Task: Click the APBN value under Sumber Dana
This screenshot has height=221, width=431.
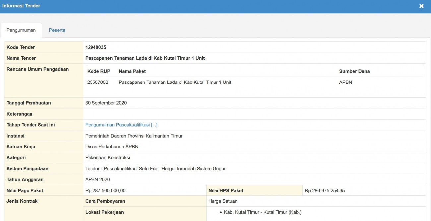Action: pyautogui.click(x=346, y=82)
